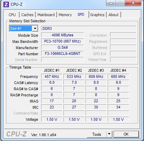The width and height of the screenshot is (144, 141).
Task: Click the Timings Table group label
Action: (20, 67)
